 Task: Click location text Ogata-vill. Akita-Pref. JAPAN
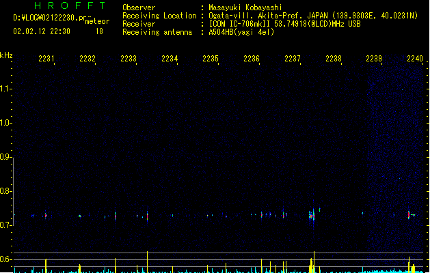click(268, 16)
